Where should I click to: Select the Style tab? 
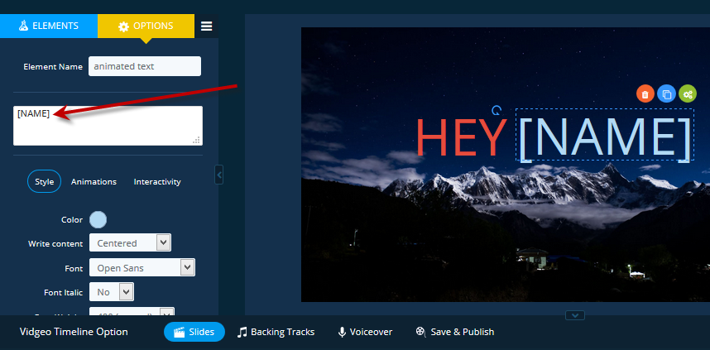pyautogui.click(x=45, y=181)
